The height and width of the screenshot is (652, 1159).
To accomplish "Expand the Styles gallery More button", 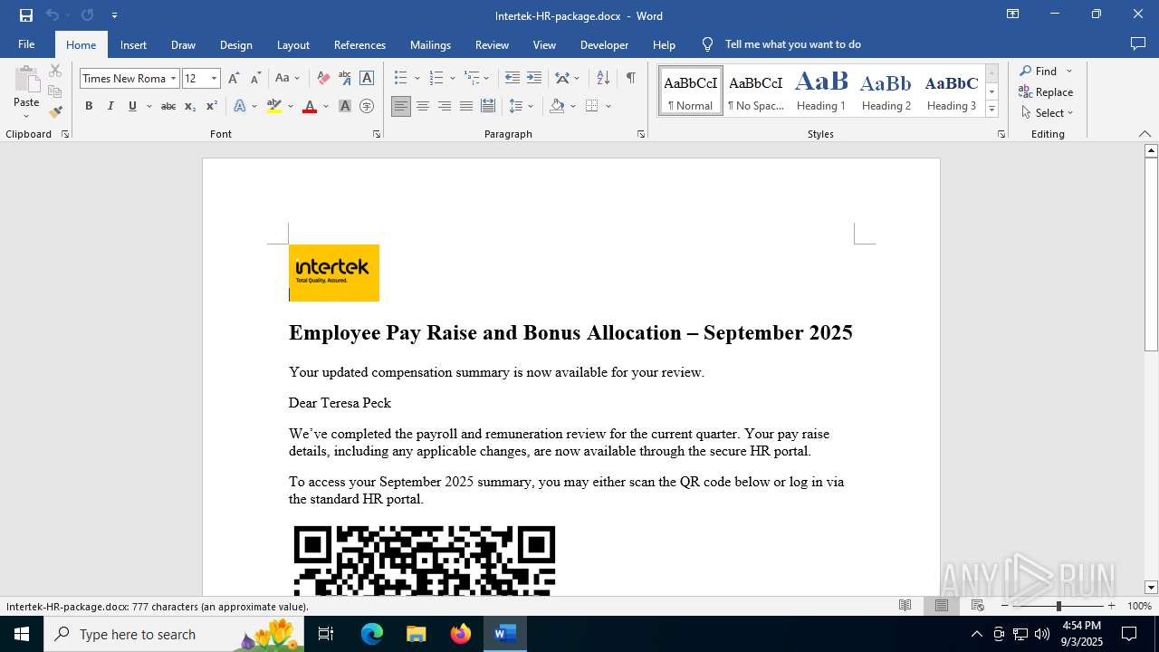I will pos(991,110).
